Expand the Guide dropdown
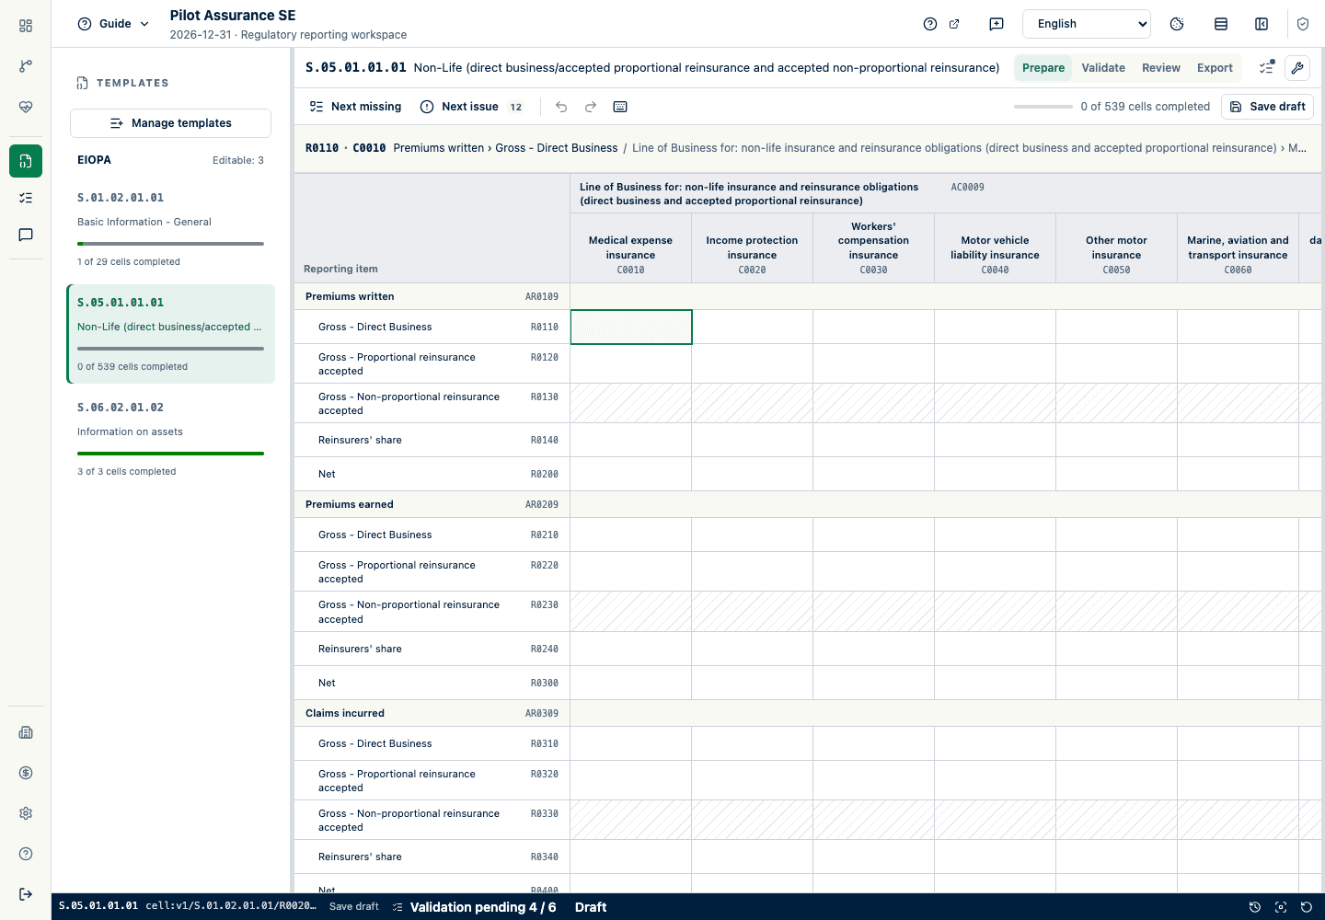1325x920 pixels. (114, 24)
